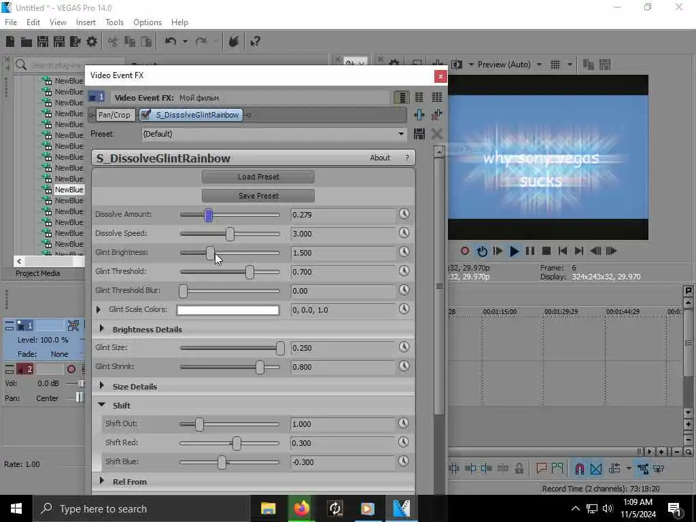Open Firefox from the taskbar
This screenshot has height=522, width=696.
click(301, 508)
